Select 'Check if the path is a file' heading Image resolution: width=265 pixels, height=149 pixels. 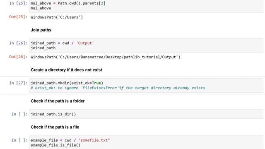point(55,127)
